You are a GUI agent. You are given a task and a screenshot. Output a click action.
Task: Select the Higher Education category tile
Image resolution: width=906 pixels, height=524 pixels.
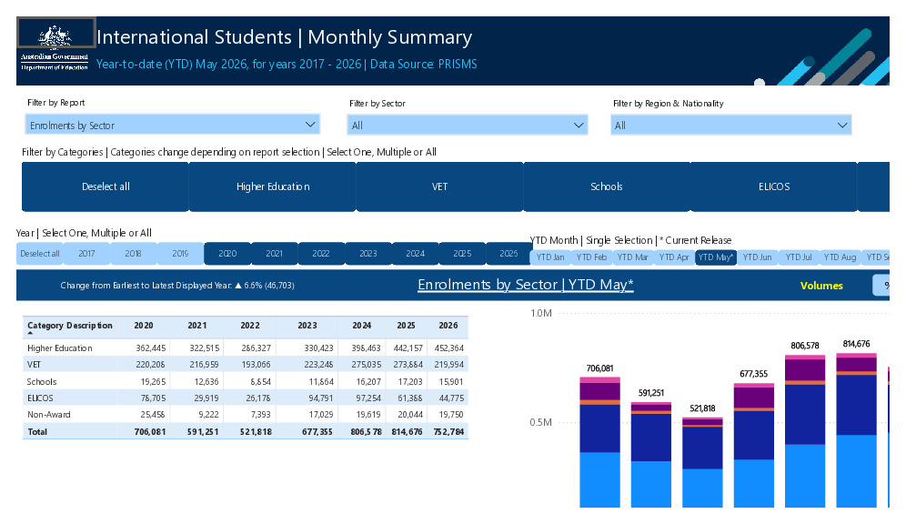click(272, 186)
